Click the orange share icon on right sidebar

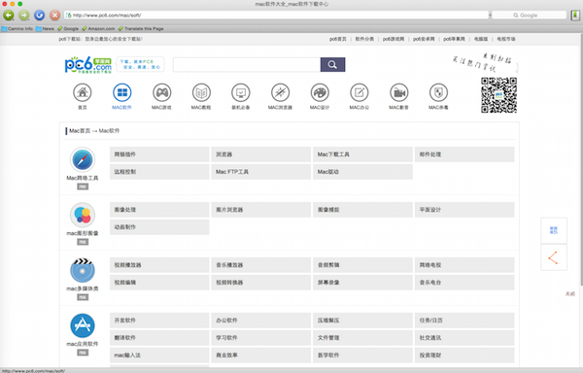[553, 257]
